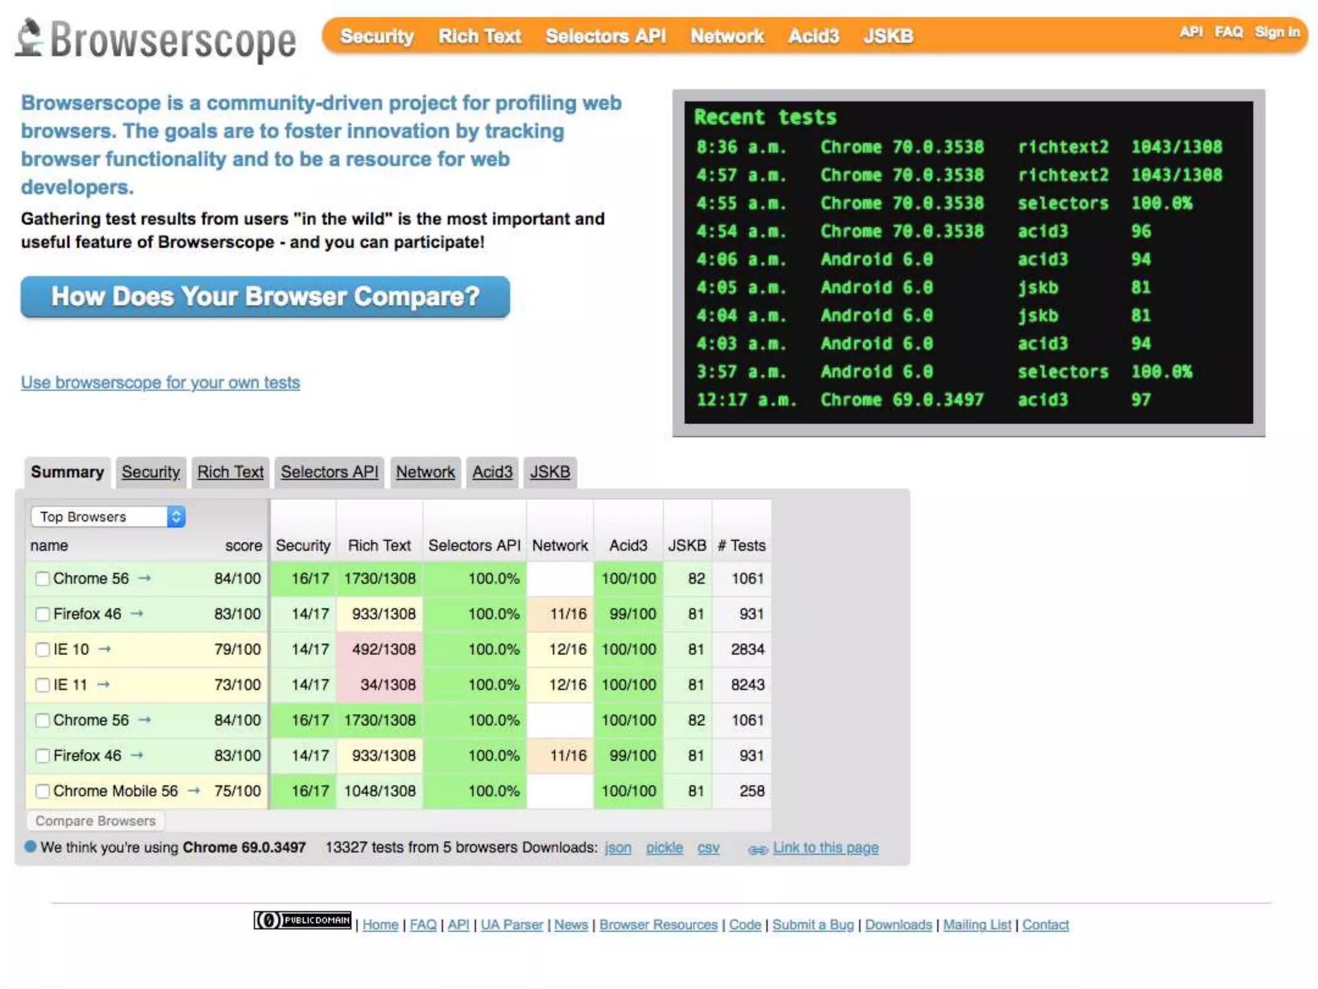Select the first Firefox 46 row checkbox
The height and width of the screenshot is (989, 1318).
pos(42,614)
